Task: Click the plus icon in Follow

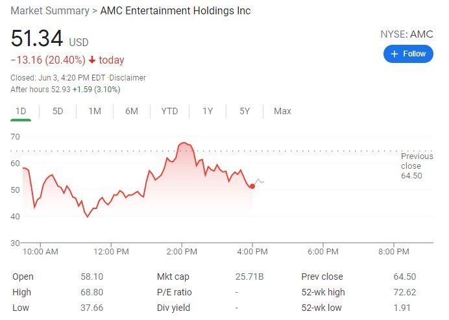Action: pyautogui.click(x=394, y=54)
